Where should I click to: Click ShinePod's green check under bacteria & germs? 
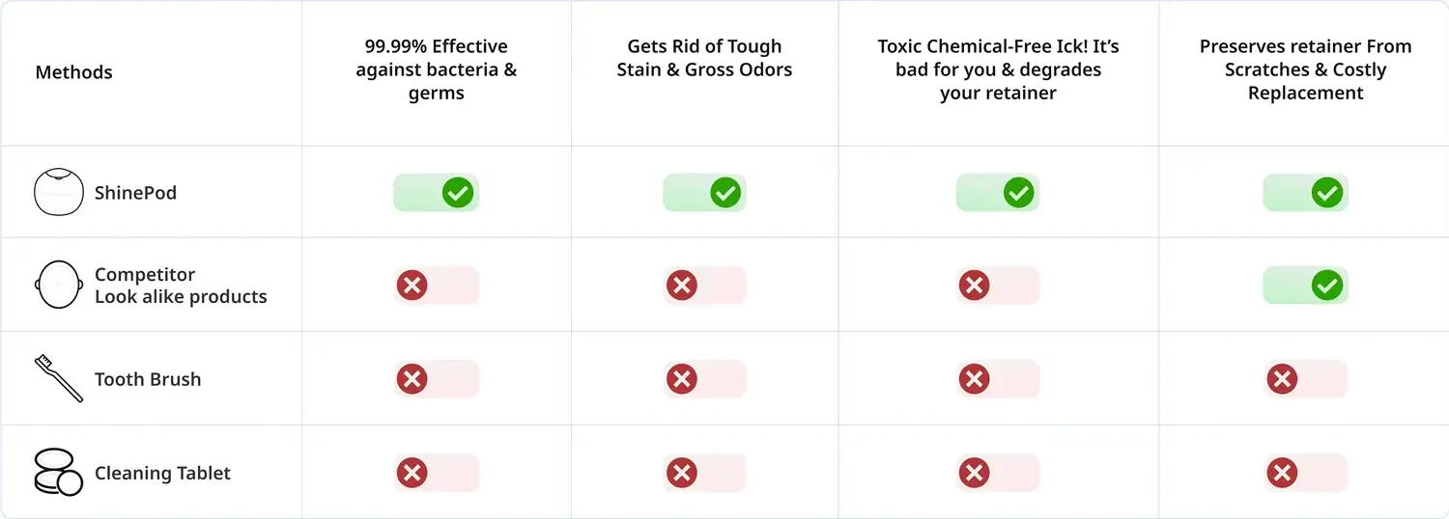[458, 193]
